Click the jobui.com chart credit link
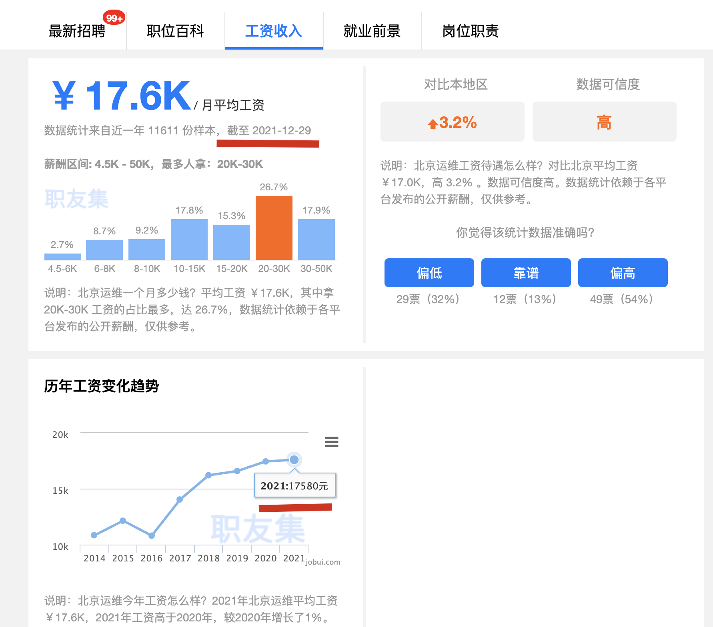The width and height of the screenshot is (713, 627). click(323, 562)
